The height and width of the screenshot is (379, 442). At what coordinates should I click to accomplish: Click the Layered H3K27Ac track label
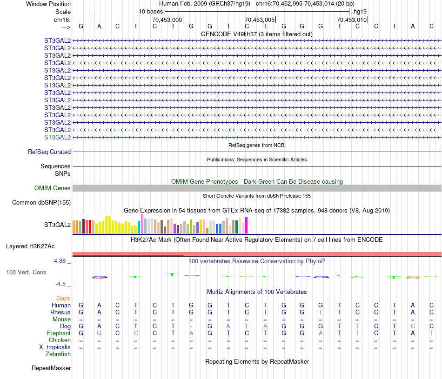pos(30,246)
